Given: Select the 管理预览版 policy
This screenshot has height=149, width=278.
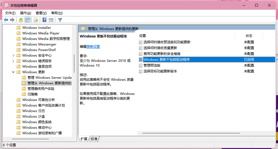Looking at the screenshot, I should pos(152,65).
